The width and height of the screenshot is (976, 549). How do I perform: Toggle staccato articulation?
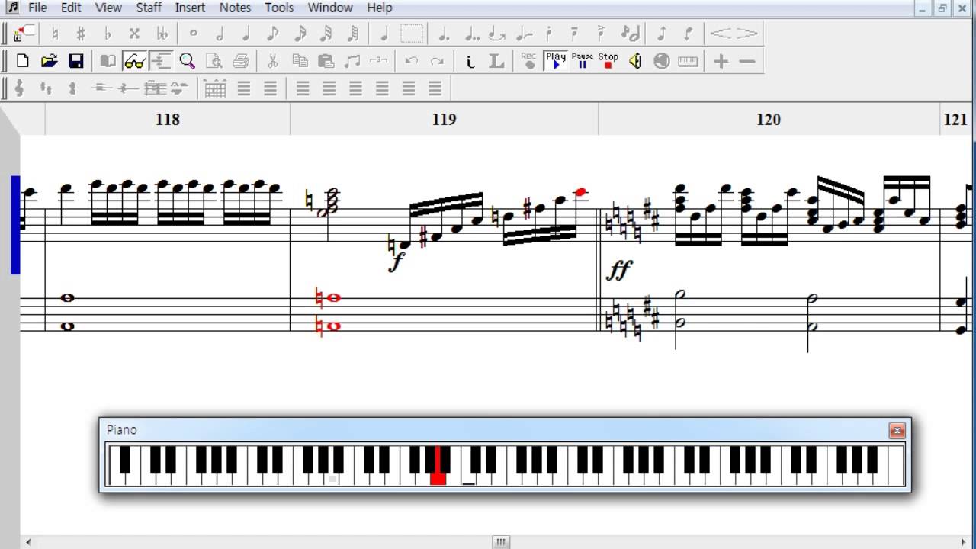pyautogui.click(x=549, y=34)
